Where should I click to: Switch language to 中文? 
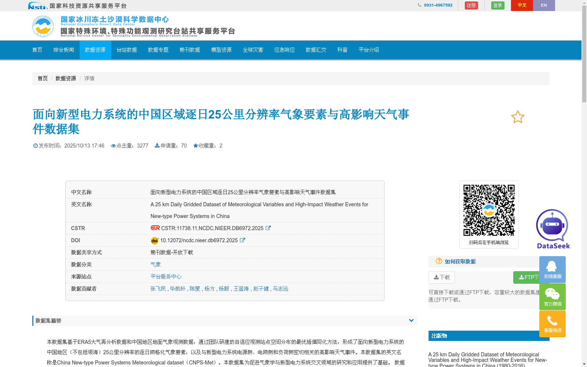click(x=522, y=6)
